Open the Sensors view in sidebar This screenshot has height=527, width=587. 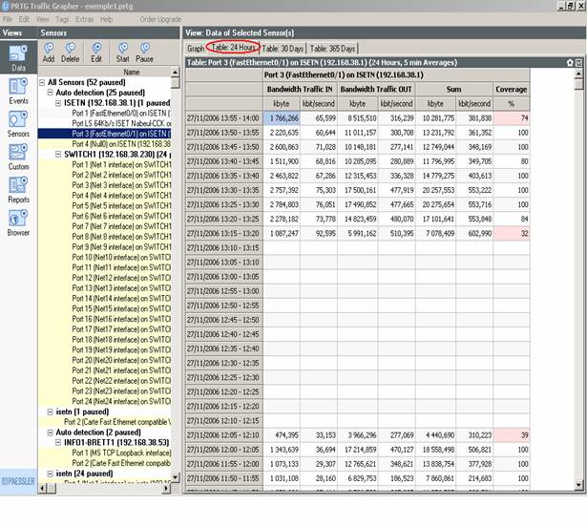click(x=18, y=122)
